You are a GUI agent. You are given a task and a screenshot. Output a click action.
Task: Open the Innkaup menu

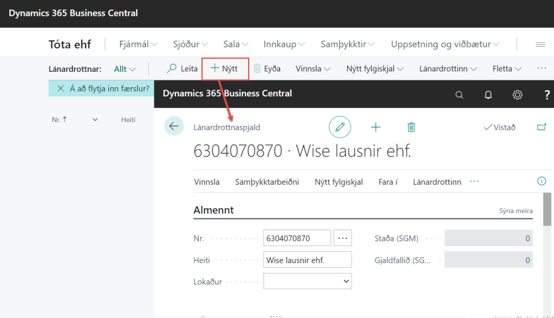tap(285, 44)
